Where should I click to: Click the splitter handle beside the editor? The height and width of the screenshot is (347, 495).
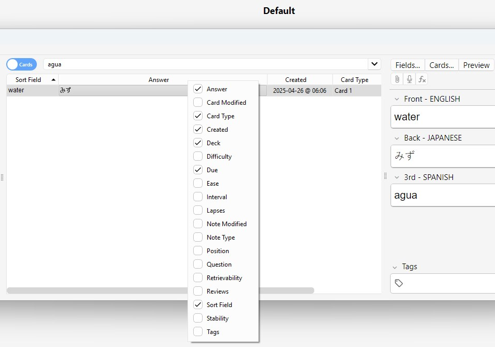point(385,176)
